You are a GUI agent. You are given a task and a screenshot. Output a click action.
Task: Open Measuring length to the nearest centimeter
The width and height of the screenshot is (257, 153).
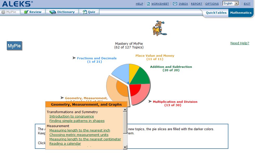pyautogui.click(x=85, y=139)
